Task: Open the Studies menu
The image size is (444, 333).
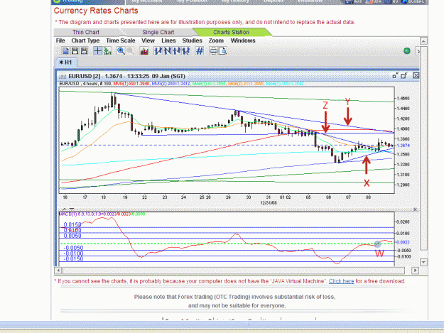Action: point(192,40)
